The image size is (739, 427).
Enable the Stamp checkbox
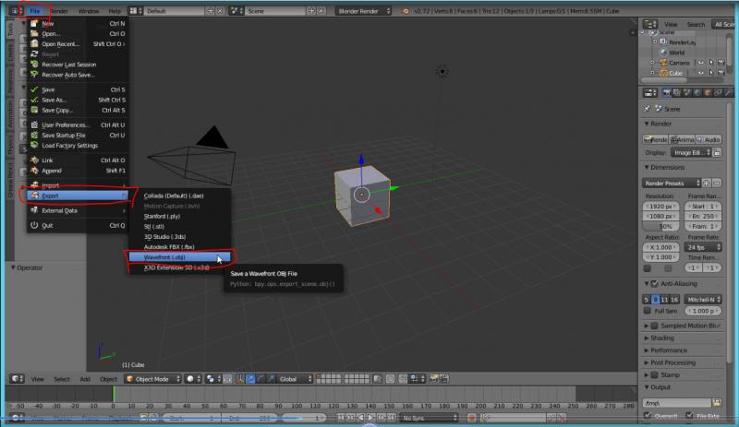pos(655,374)
